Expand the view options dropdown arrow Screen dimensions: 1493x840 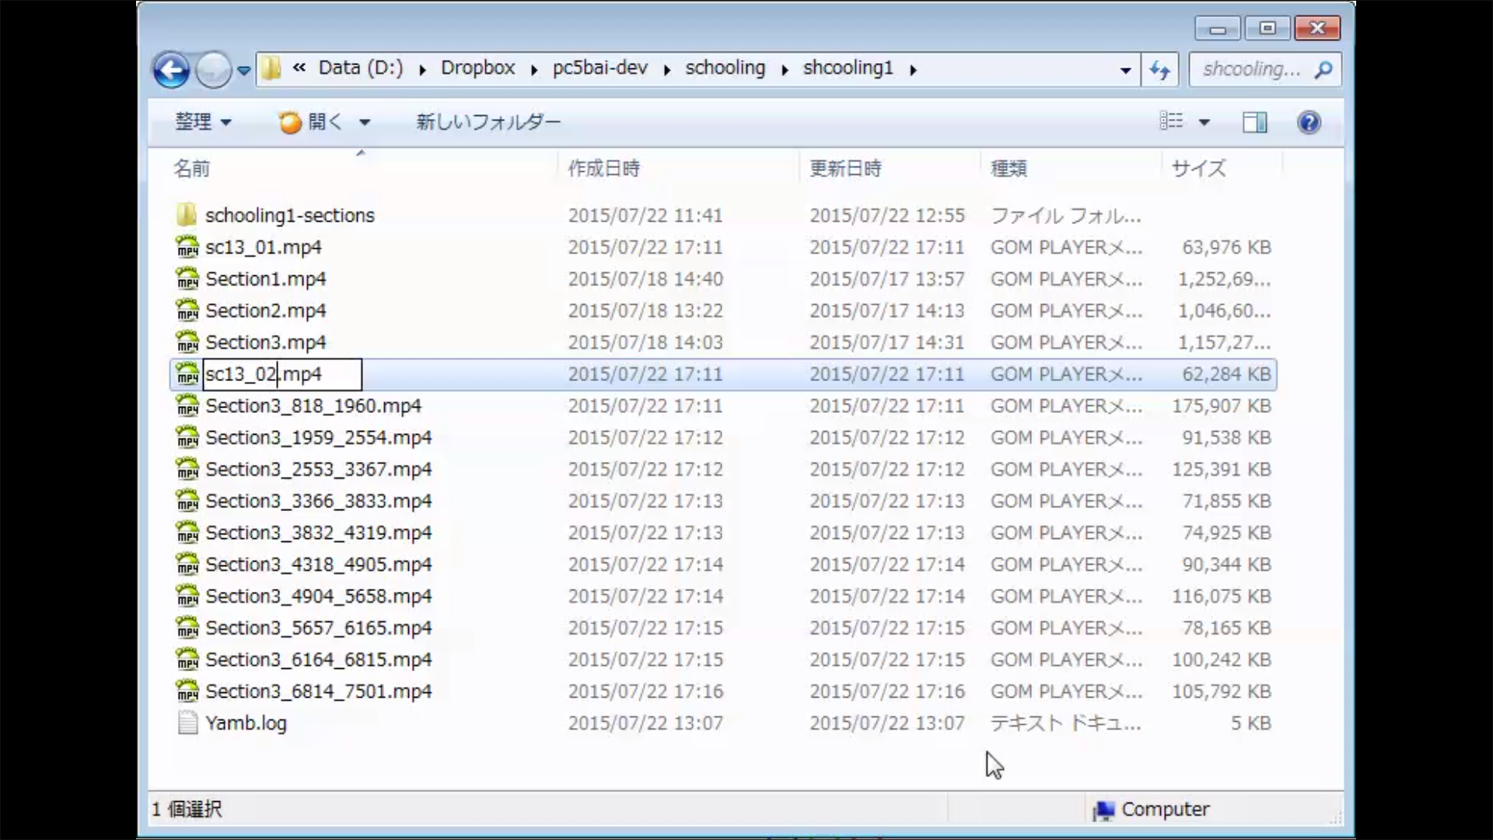pyautogui.click(x=1204, y=122)
